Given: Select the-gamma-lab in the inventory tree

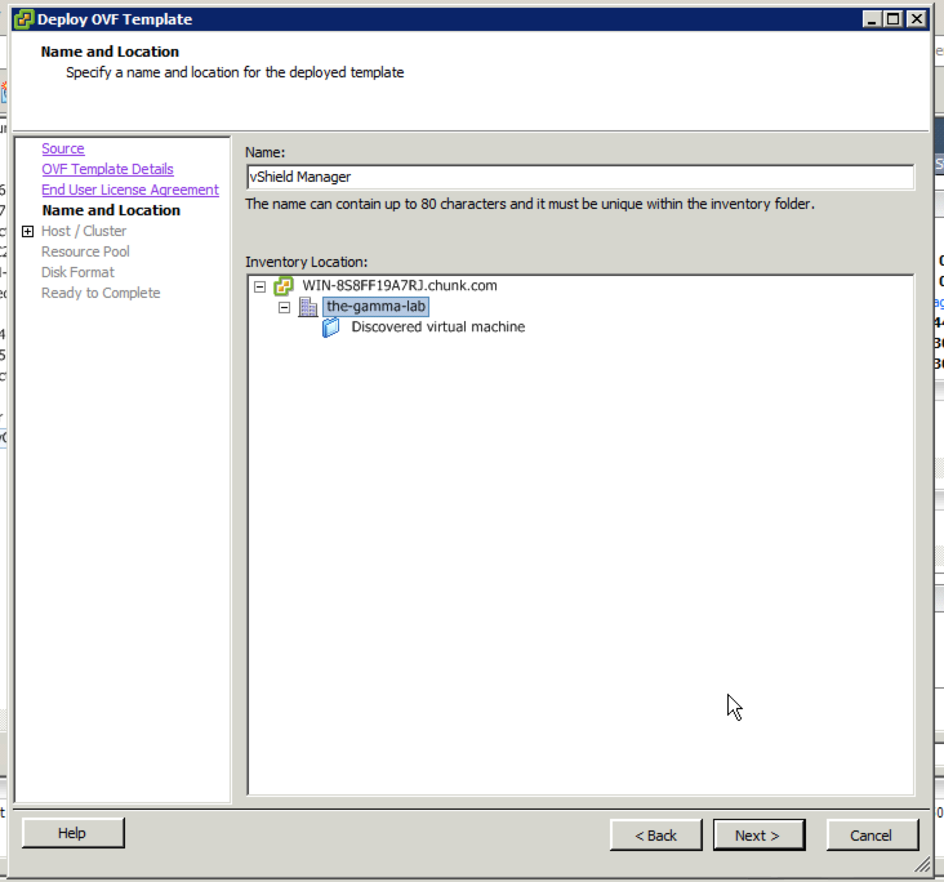Looking at the screenshot, I should click(375, 306).
